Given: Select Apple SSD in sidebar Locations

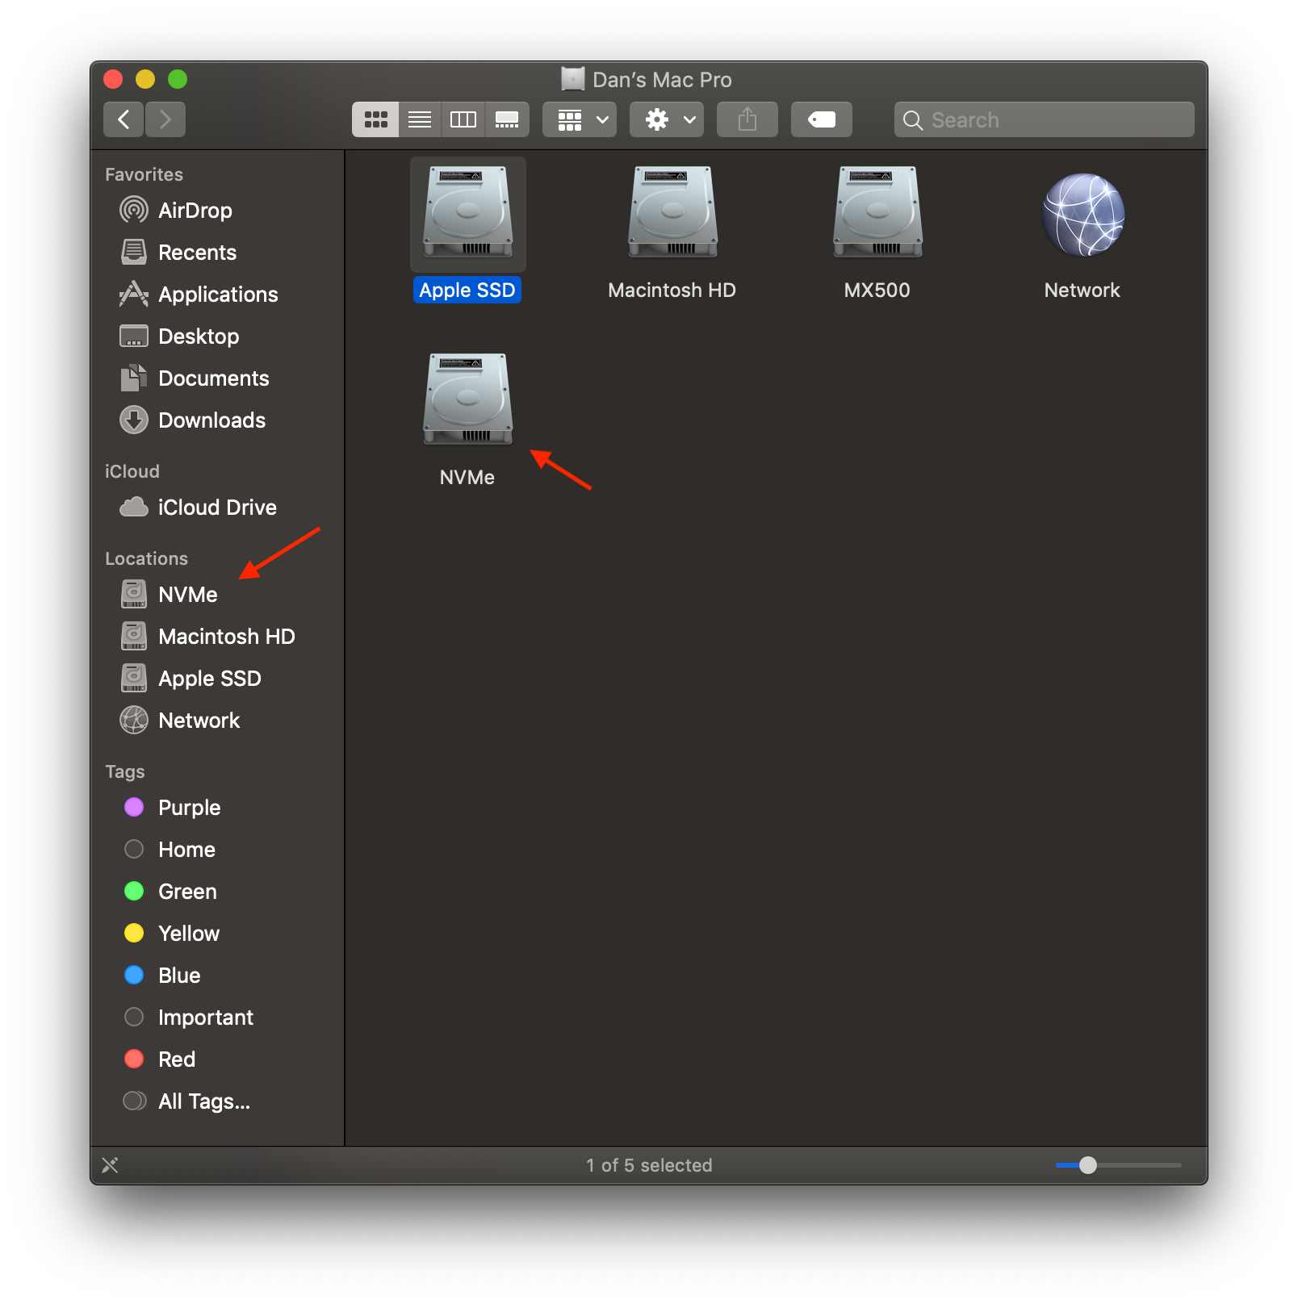Looking at the screenshot, I should [218, 679].
